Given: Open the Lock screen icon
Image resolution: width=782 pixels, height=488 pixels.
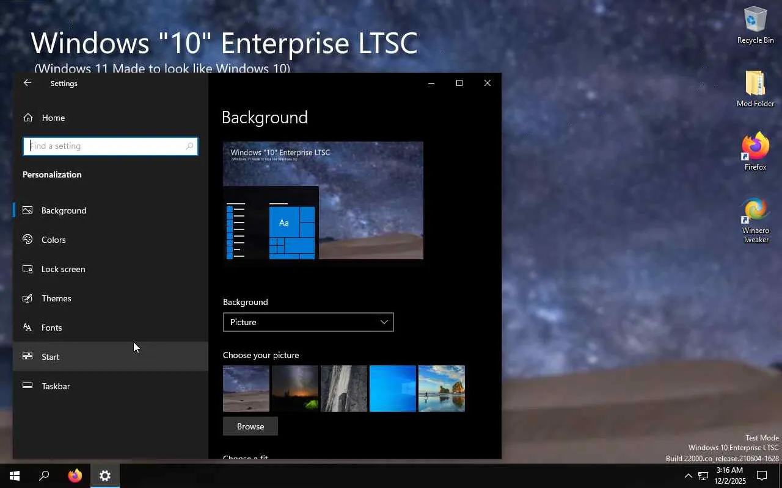Looking at the screenshot, I should pos(27,269).
